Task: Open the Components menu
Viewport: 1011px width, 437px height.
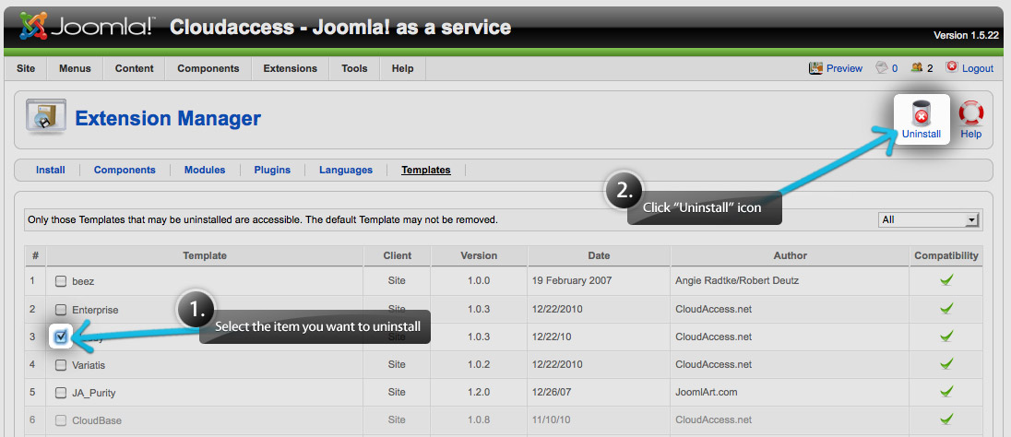Action: point(208,68)
